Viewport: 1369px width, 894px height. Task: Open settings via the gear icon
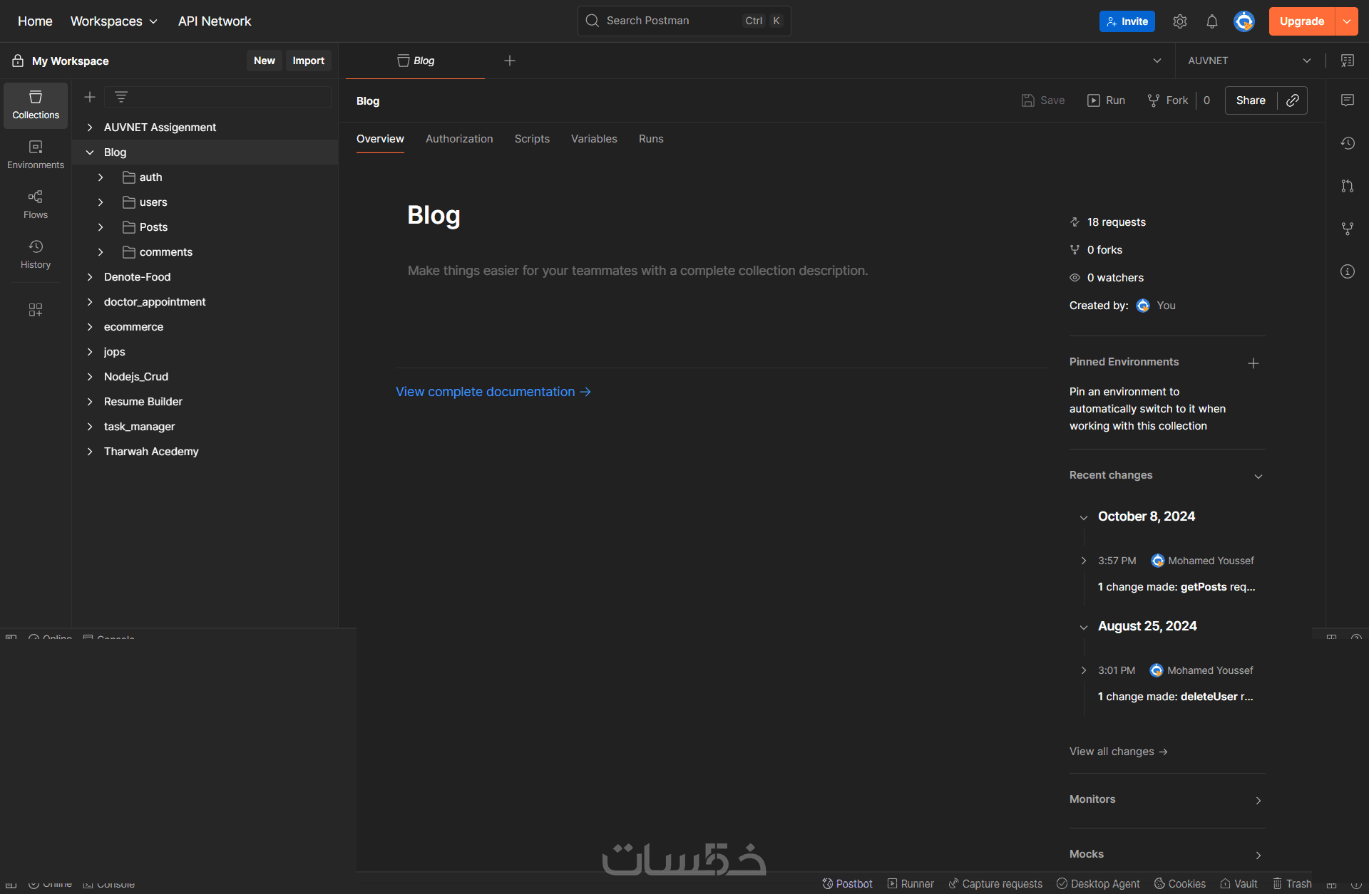tap(1179, 21)
